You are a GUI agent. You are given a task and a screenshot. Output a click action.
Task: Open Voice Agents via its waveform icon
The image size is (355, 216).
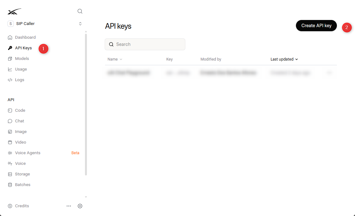pyautogui.click(x=10, y=153)
